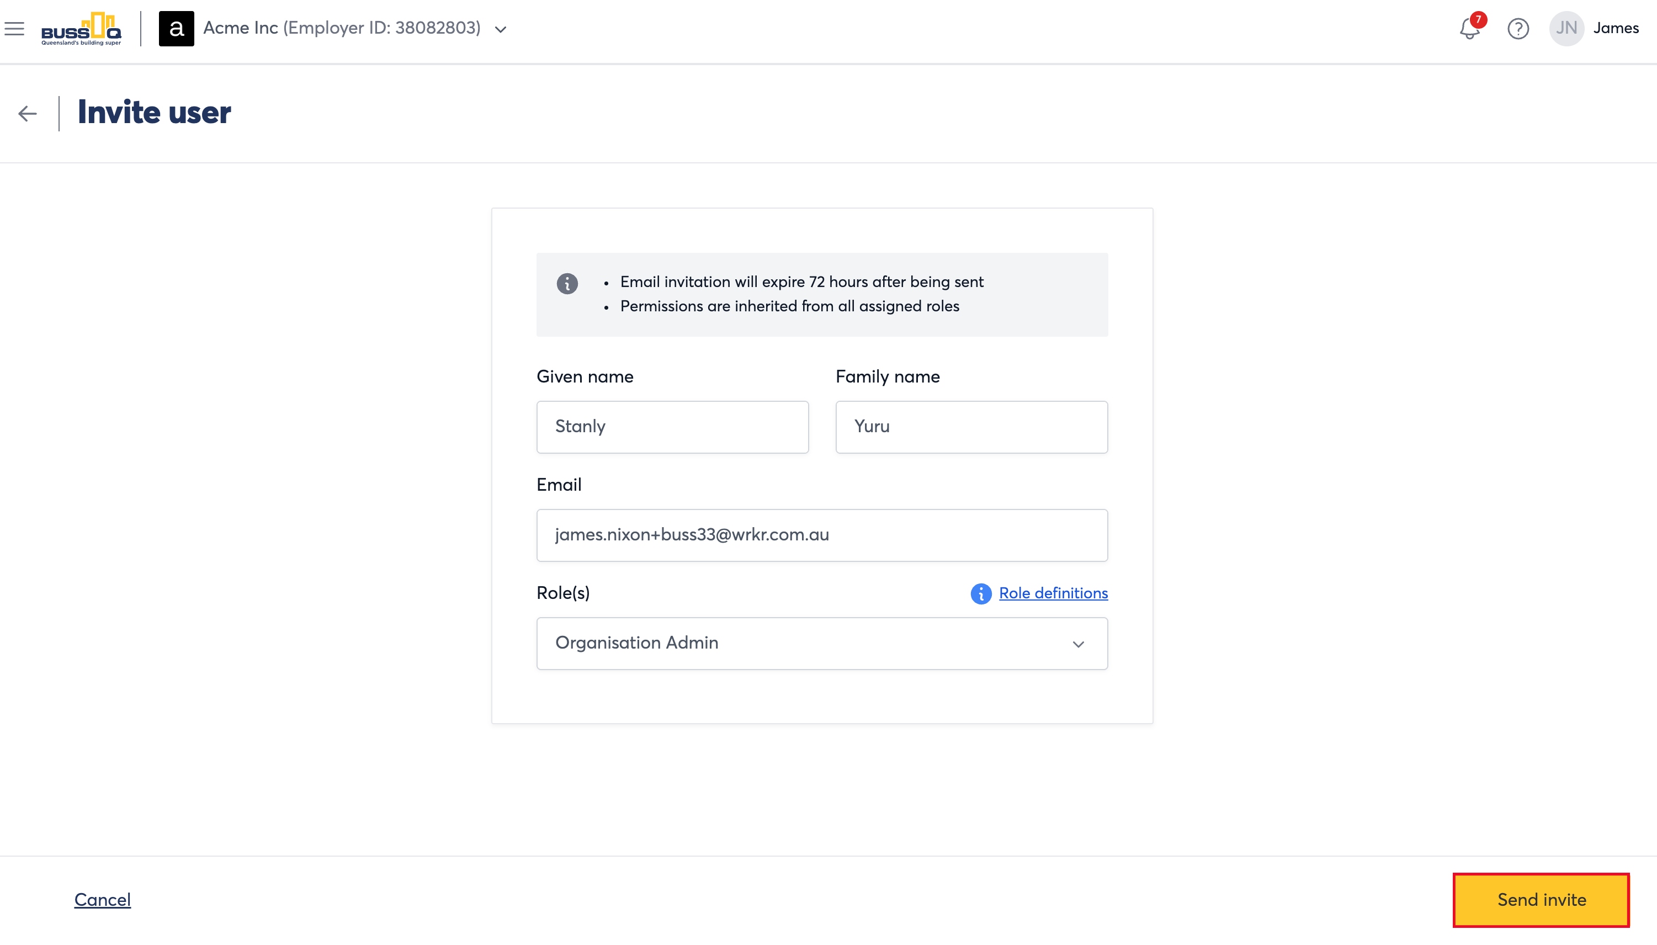Image resolution: width=1657 pixels, height=945 pixels.
Task: Click the Acme Inc black avatar icon
Action: (x=176, y=29)
